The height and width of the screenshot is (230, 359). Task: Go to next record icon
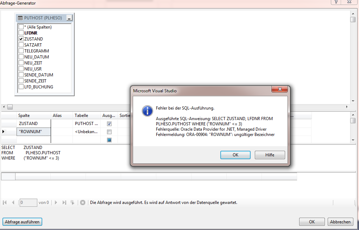tap(56, 203)
